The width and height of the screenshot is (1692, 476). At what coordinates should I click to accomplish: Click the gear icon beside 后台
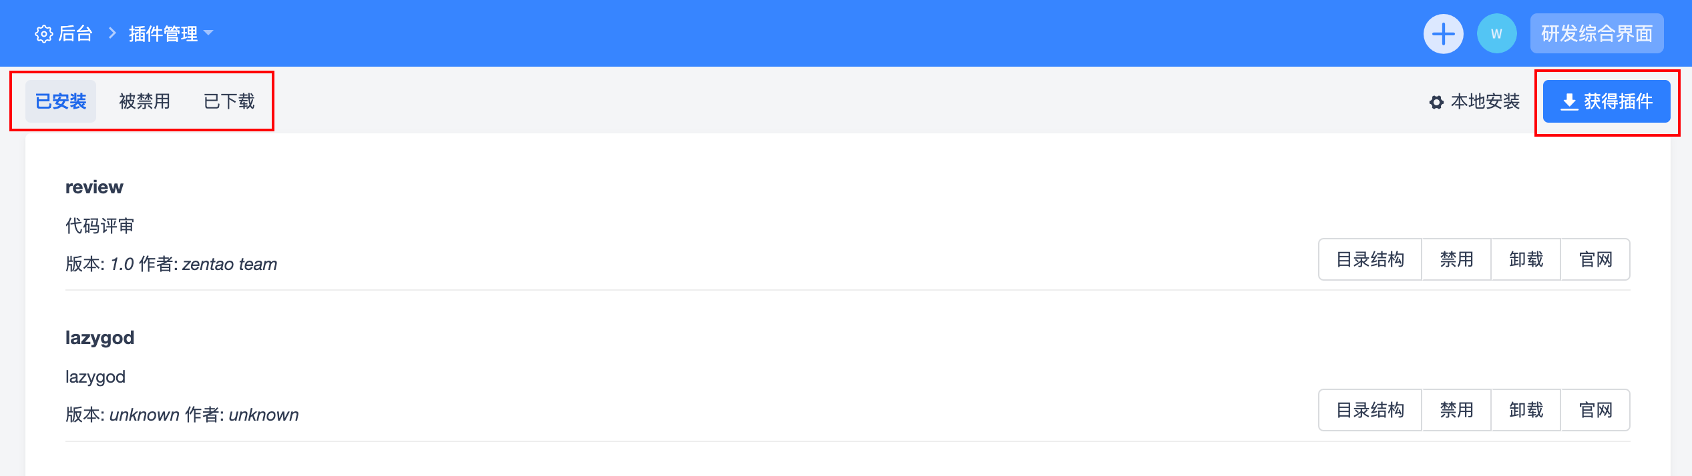(x=44, y=34)
